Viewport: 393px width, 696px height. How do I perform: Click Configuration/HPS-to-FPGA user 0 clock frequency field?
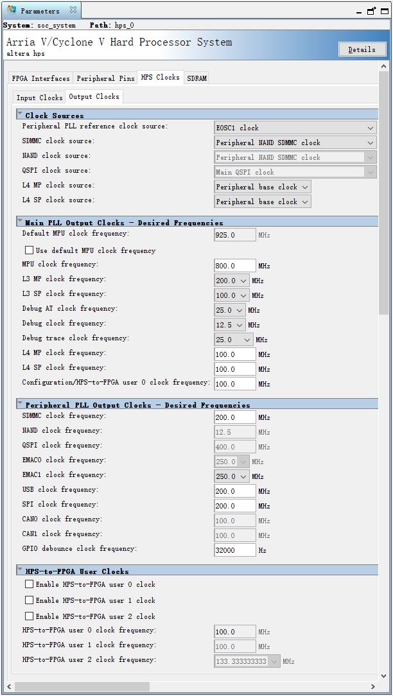pyautogui.click(x=235, y=383)
